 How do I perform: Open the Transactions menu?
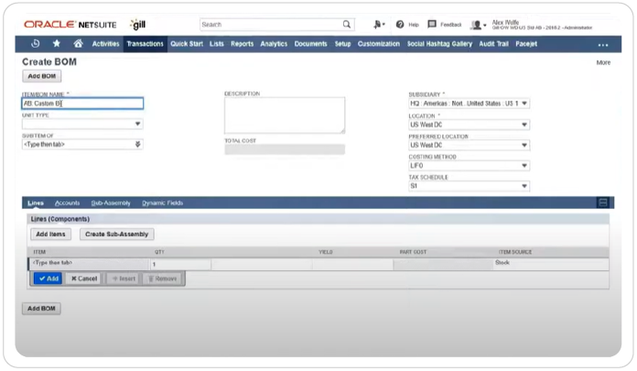click(145, 44)
